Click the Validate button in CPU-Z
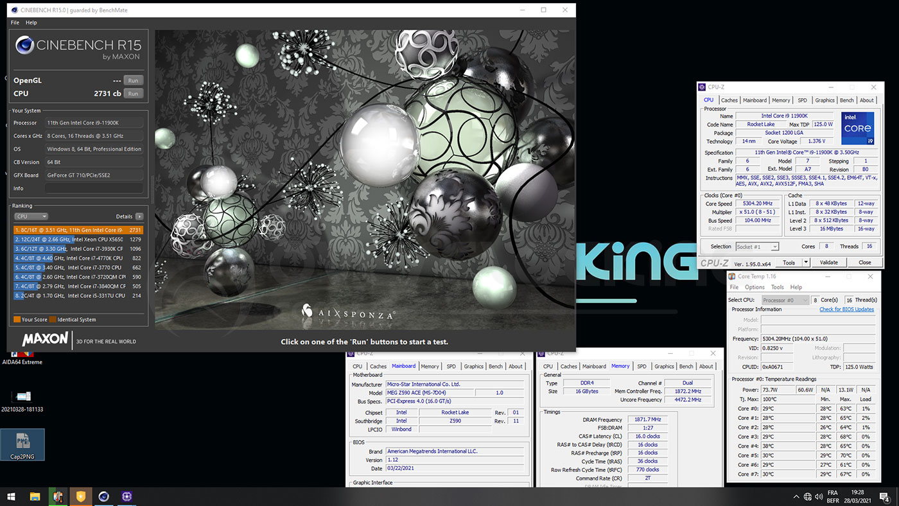This screenshot has width=899, height=506. (829, 262)
